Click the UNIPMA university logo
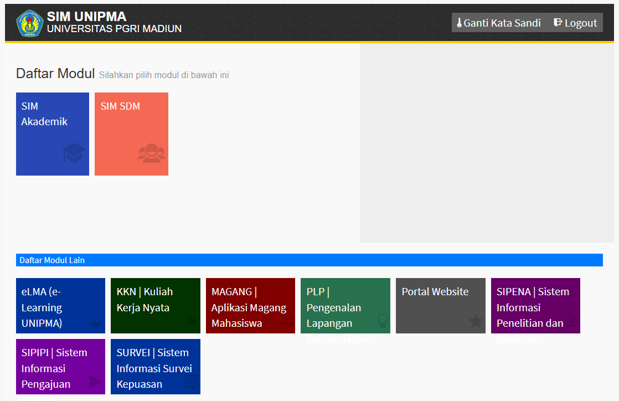 (30, 23)
